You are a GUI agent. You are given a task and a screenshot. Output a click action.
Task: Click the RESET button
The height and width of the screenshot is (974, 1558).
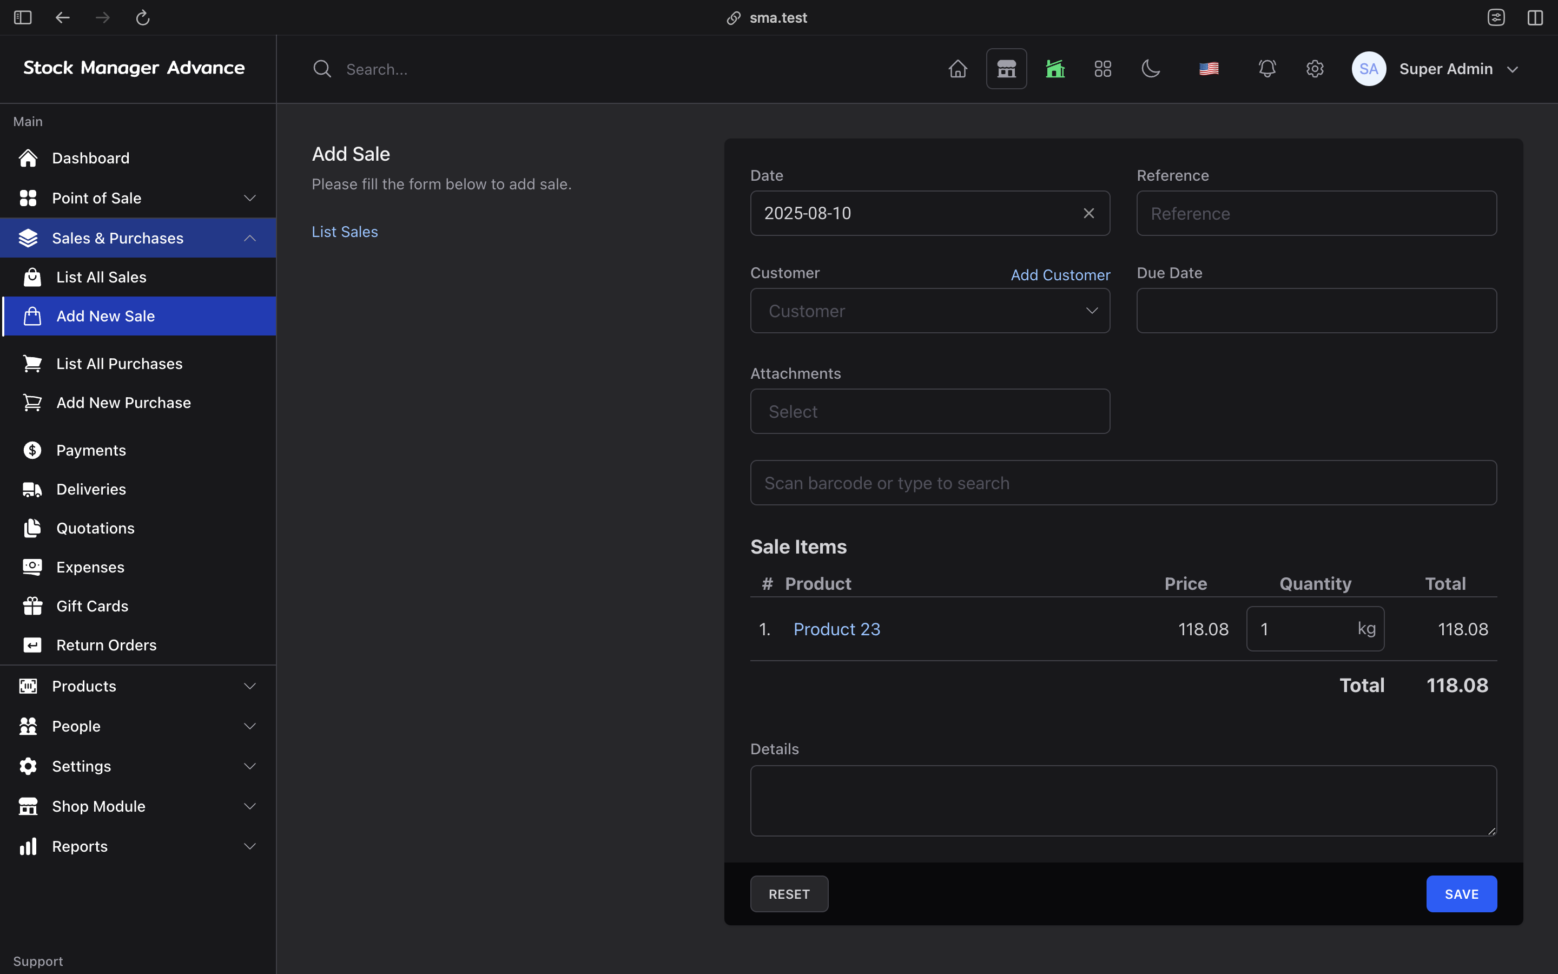789,894
